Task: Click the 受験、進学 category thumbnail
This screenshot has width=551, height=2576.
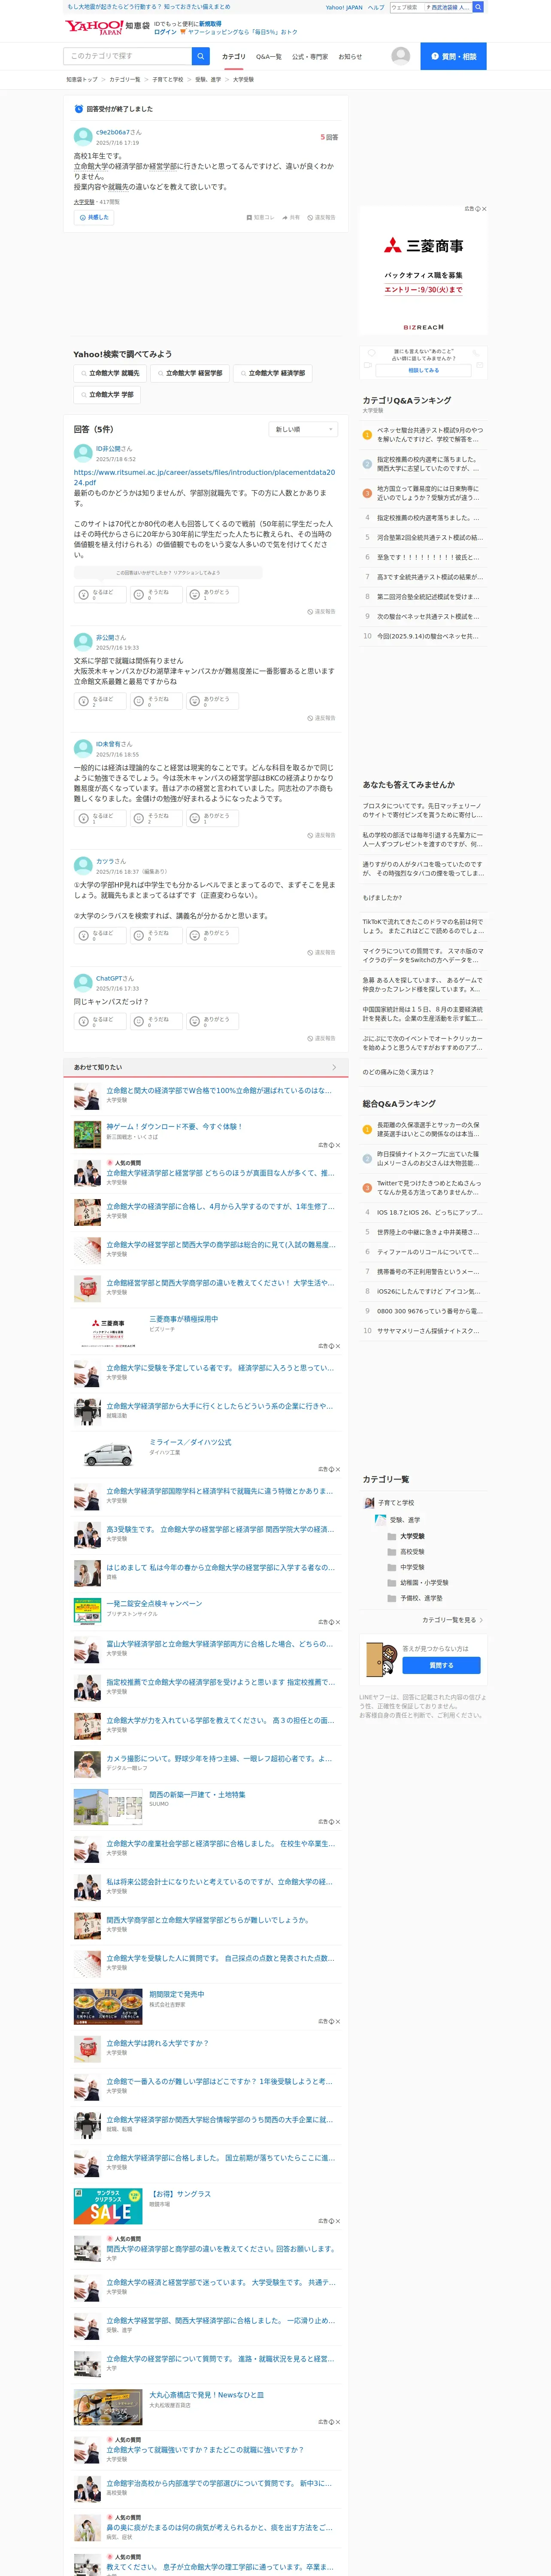Action: [x=381, y=1520]
